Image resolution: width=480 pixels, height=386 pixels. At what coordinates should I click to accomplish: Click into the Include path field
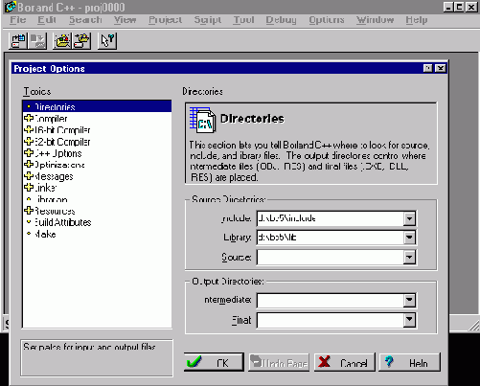pyautogui.click(x=330, y=218)
